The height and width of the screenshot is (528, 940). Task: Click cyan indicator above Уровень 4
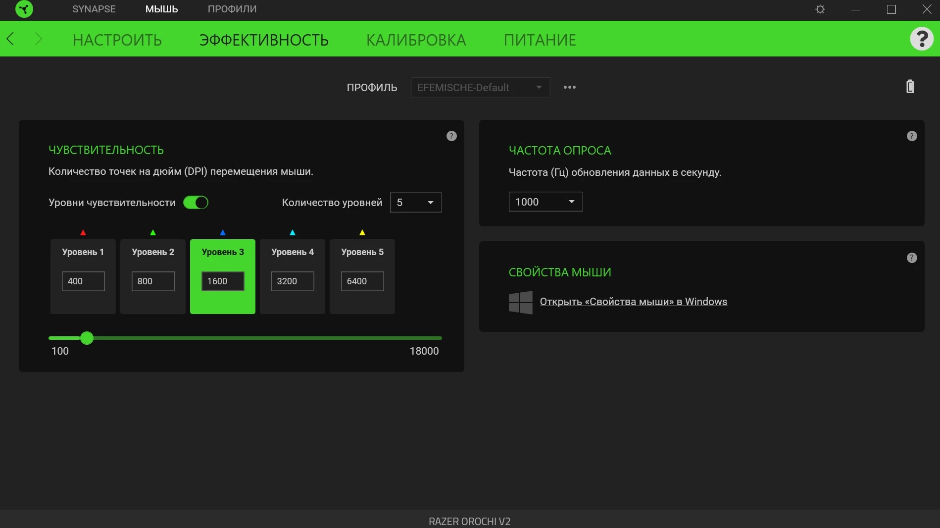coord(293,232)
